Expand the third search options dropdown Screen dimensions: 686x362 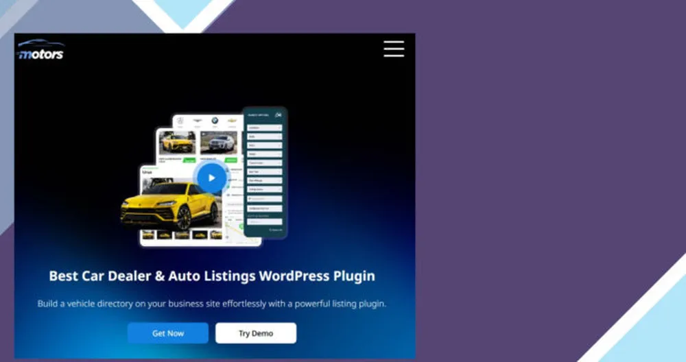(x=265, y=145)
